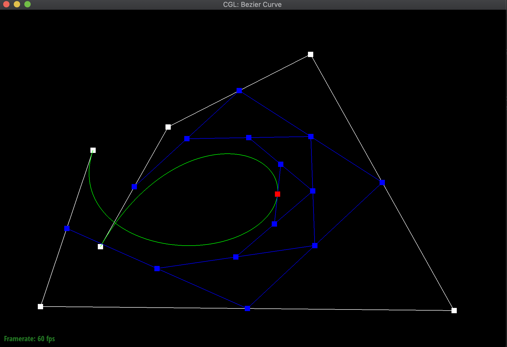
Task: Click the right end blue point of the horizontal blue line
Action: [x=311, y=137]
